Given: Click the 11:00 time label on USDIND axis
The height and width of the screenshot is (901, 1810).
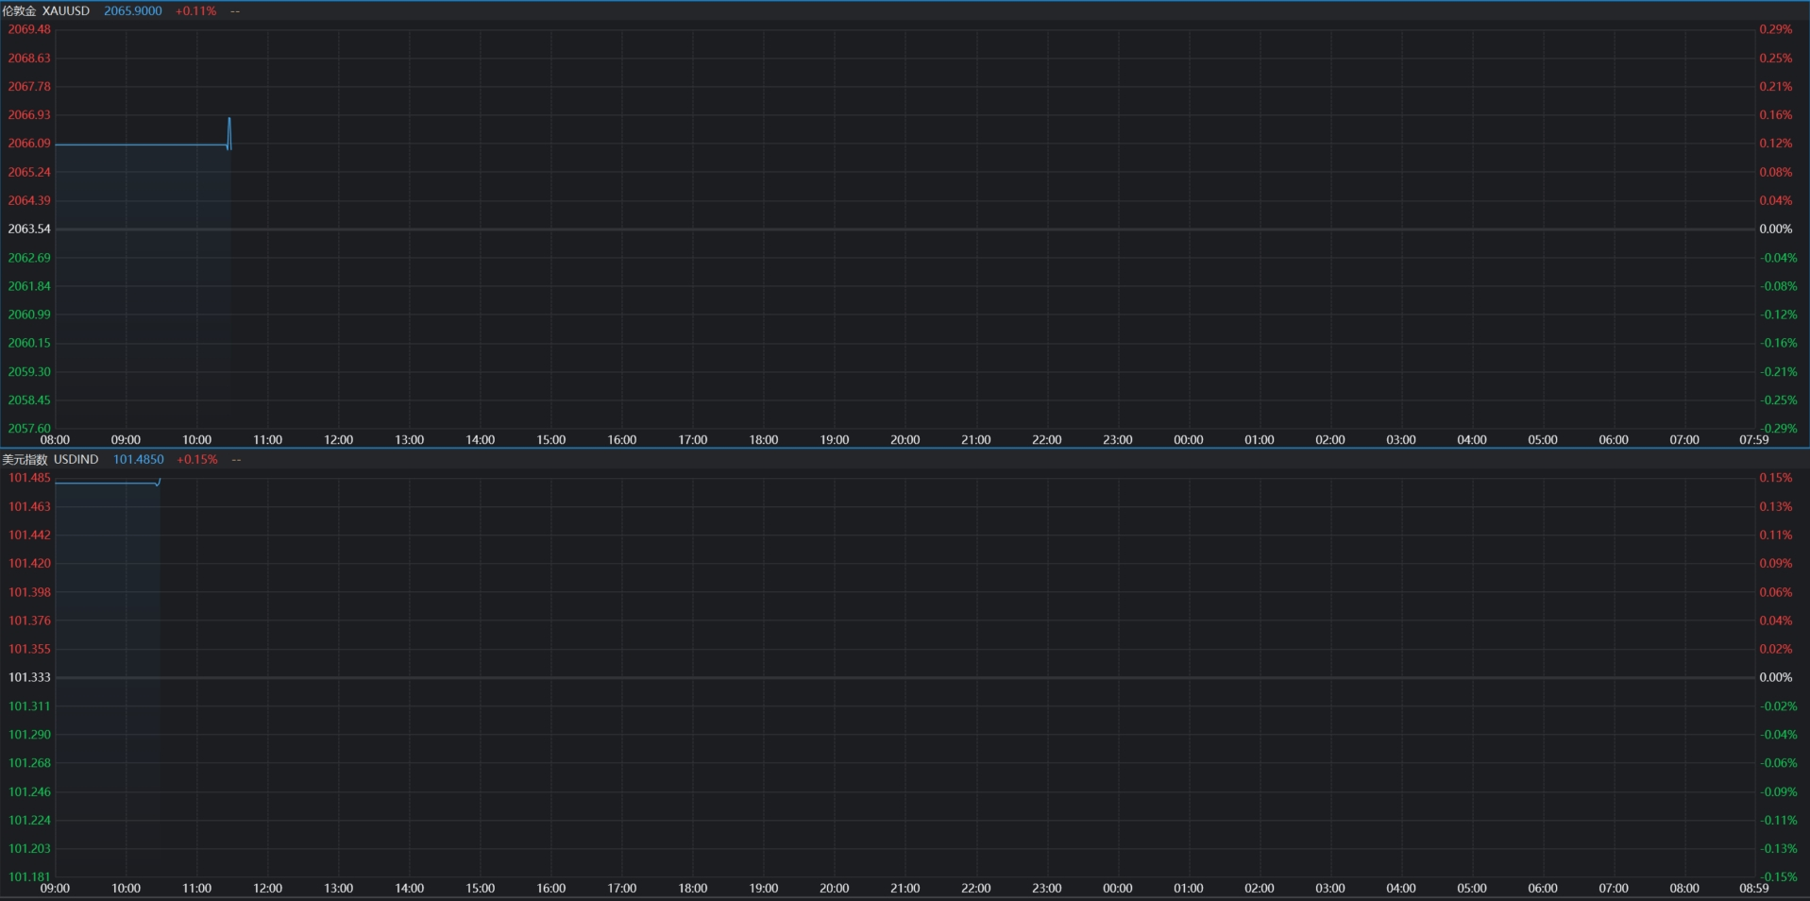Looking at the screenshot, I should tap(196, 889).
